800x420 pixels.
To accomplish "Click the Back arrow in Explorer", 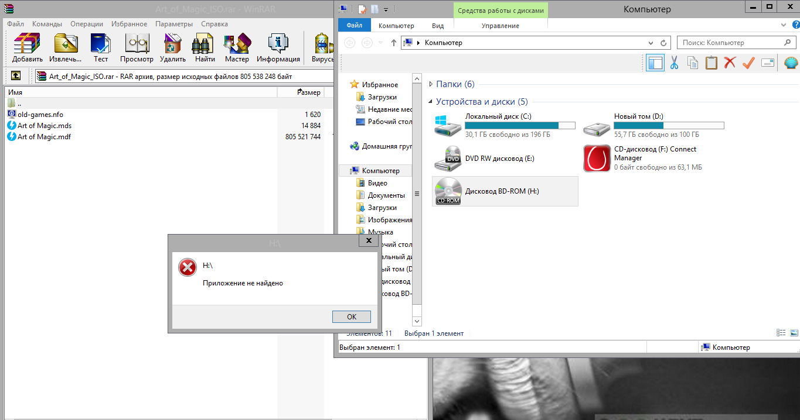I will 350,43.
